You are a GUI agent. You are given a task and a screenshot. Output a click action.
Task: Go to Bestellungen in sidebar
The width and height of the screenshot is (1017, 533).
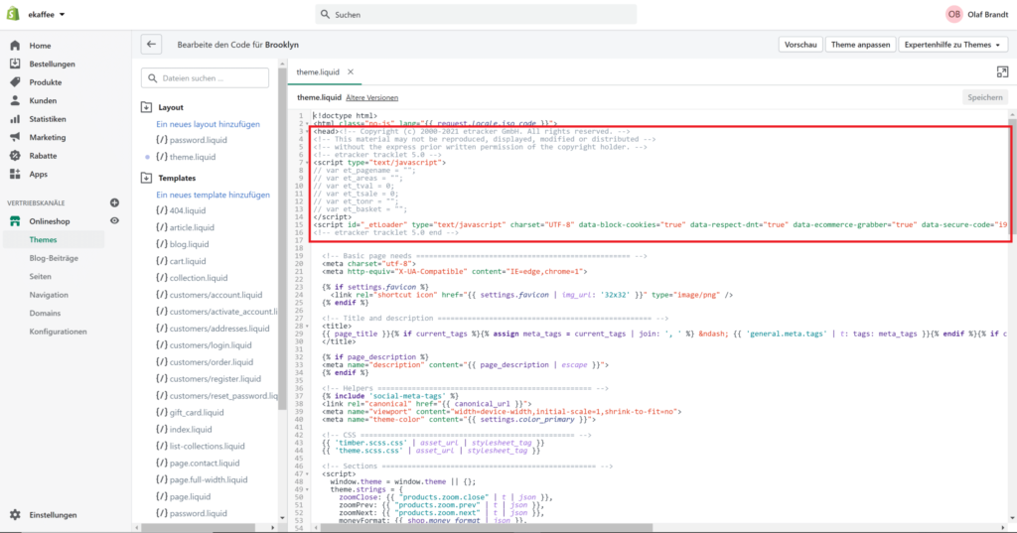tap(52, 65)
